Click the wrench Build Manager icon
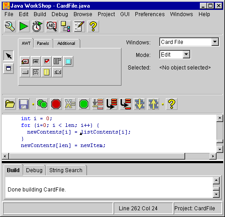This screenshot has width=225, height=217. pyautogui.click(x=10, y=26)
